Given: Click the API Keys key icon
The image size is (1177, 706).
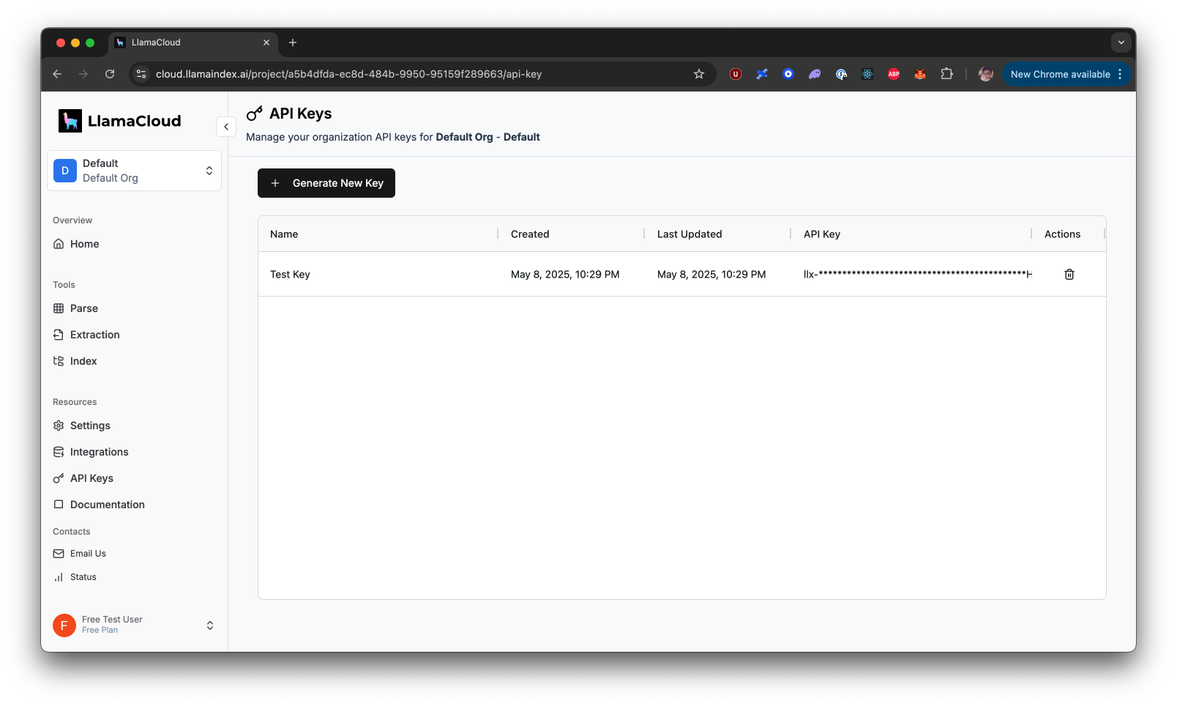Looking at the screenshot, I should pos(59,478).
